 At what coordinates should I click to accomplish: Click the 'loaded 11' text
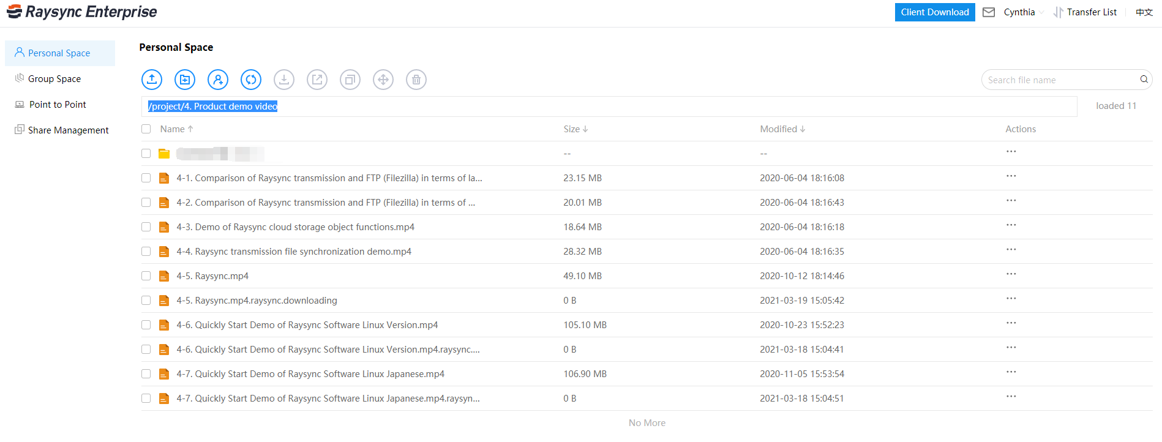point(1116,106)
